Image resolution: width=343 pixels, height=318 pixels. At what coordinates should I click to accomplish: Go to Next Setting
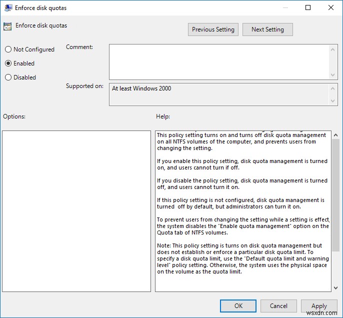(x=267, y=29)
